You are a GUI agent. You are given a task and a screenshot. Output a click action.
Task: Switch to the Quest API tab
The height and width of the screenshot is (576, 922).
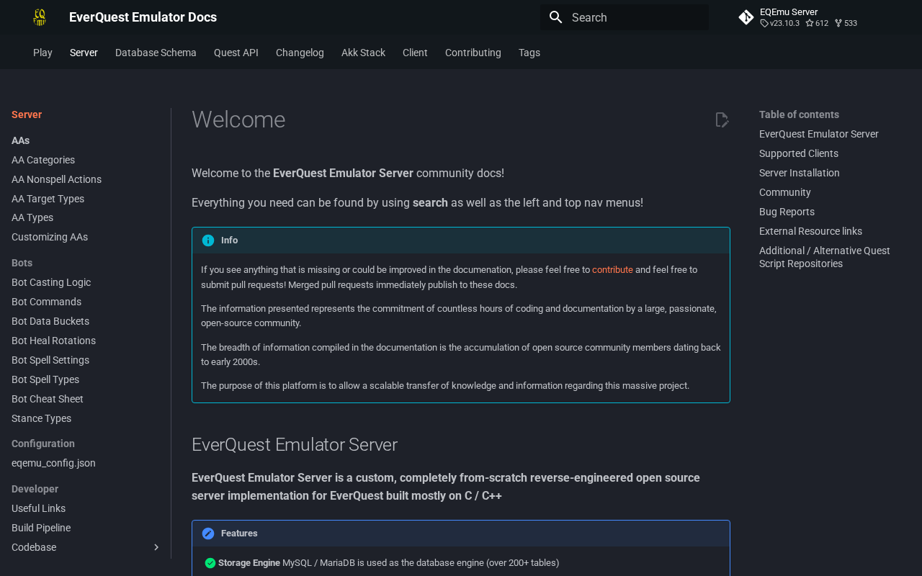236,53
